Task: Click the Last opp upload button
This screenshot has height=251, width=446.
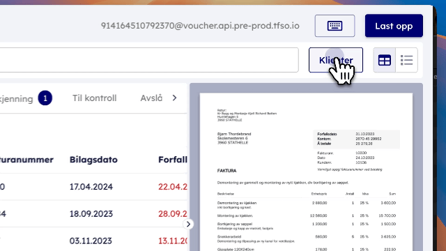Action: click(x=394, y=26)
